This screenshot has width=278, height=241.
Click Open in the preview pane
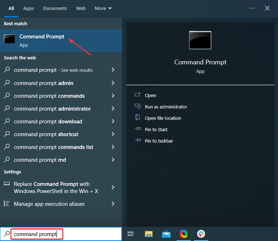coord(150,96)
